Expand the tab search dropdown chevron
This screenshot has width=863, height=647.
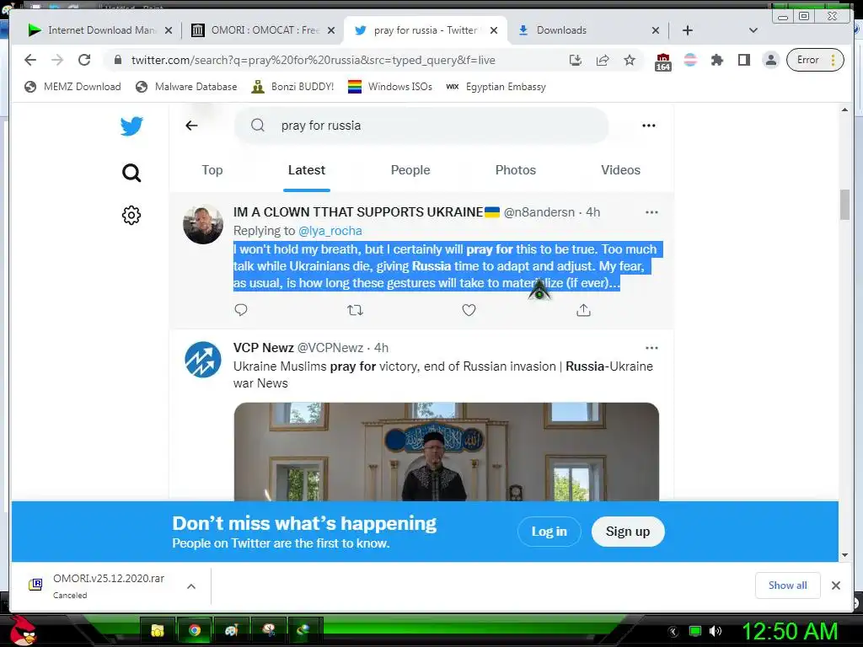pyautogui.click(x=753, y=30)
